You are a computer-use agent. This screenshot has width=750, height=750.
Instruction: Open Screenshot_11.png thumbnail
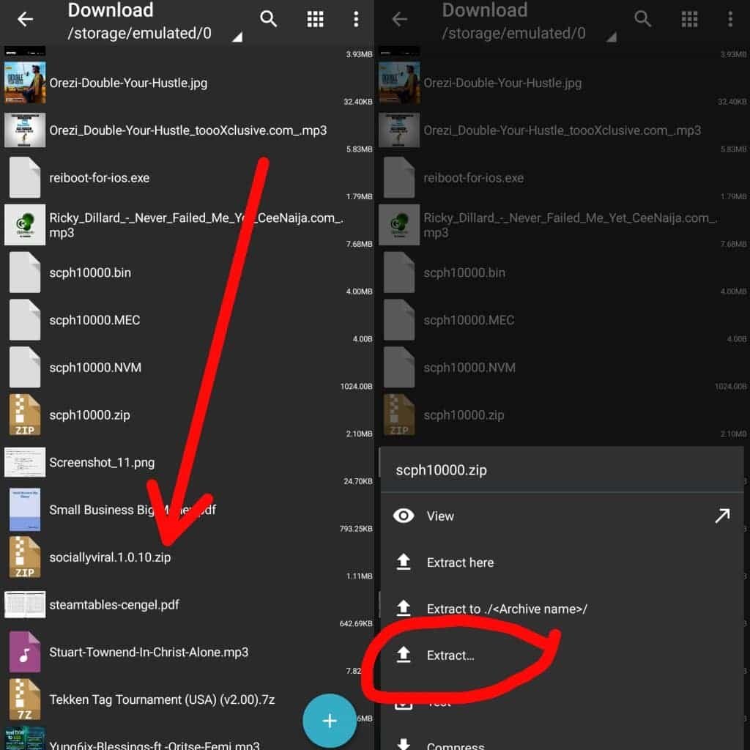[x=25, y=462]
